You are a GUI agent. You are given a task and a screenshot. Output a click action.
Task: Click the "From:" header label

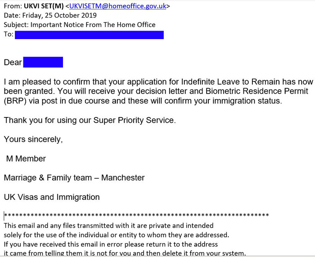[x=12, y=7]
